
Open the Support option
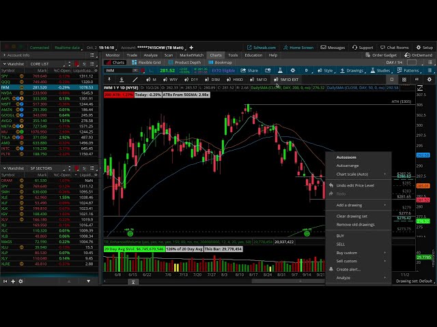363,48
